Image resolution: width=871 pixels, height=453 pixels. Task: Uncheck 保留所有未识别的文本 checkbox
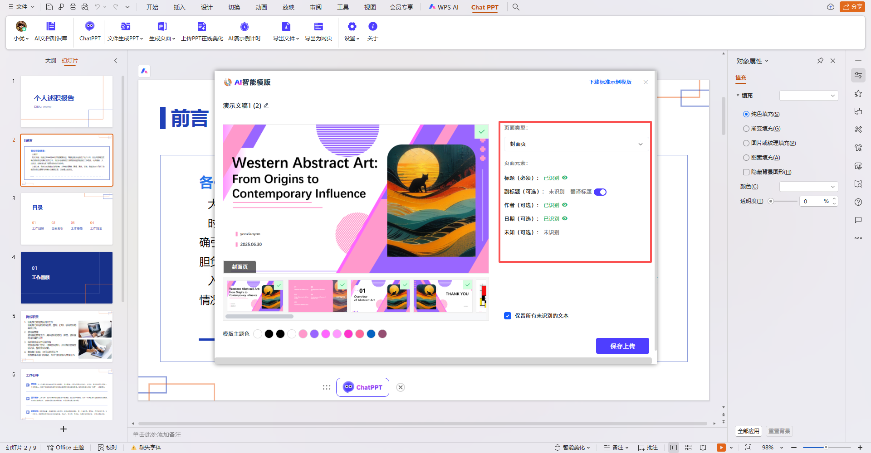508,316
